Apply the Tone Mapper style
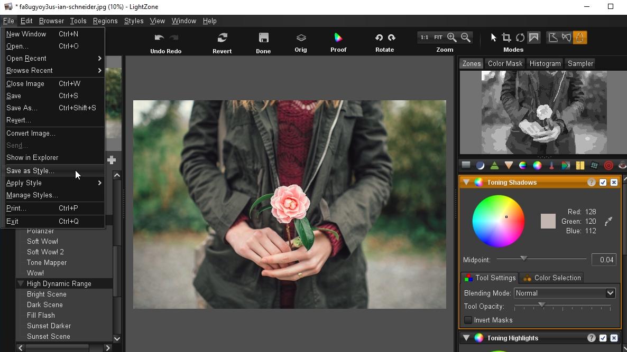 click(x=47, y=263)
